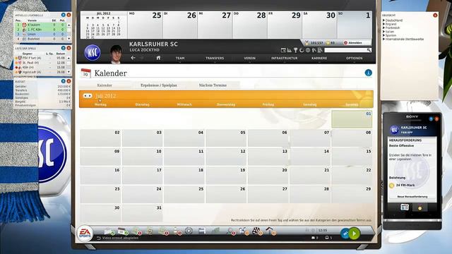Click blue options icon on Aktuelle Ligatabelle widget
The width and height of the screenshot is (452, 254).
(63, 15)
